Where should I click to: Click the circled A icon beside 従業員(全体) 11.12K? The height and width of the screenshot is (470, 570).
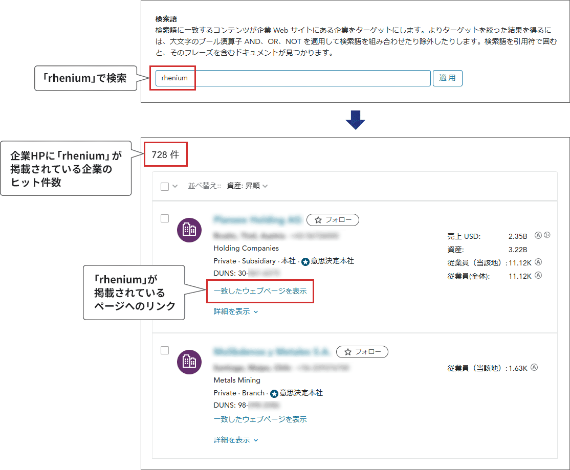pyautogui.click(x=538, y=275)
